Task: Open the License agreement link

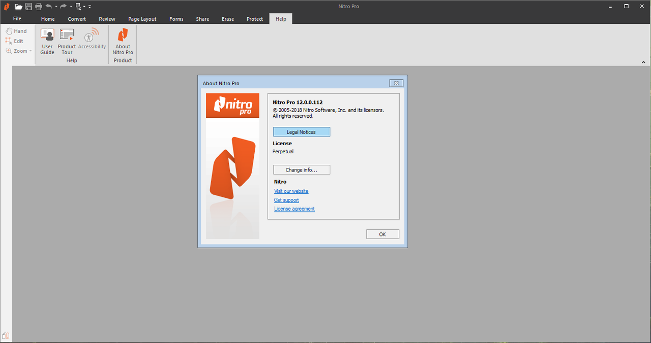Action: coord(294,209)
